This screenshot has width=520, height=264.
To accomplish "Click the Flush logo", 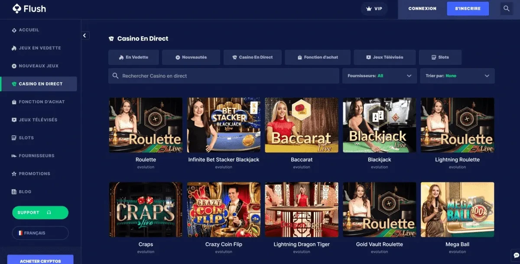I will (29, 8).
